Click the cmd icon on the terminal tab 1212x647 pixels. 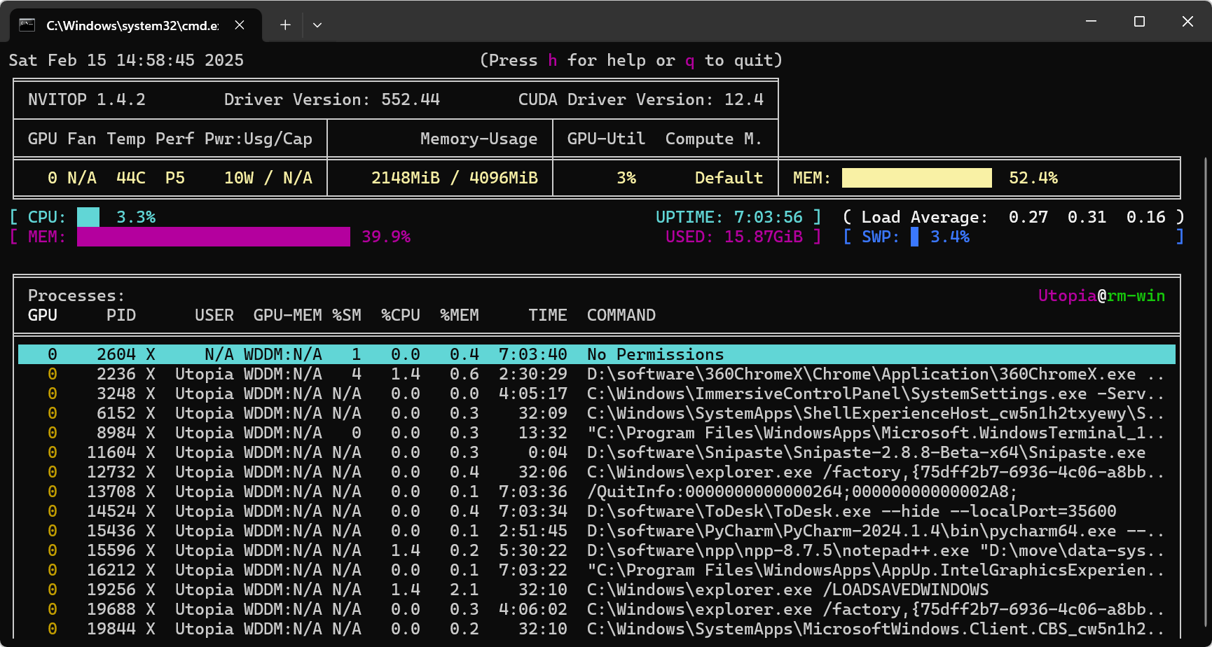27,25
